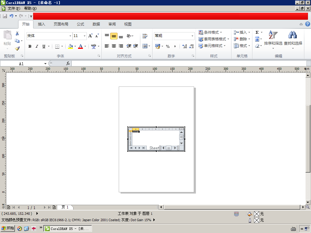Open phonetic guide wén icon
This screenshot has width=311, height=233.
pos(94,46)
